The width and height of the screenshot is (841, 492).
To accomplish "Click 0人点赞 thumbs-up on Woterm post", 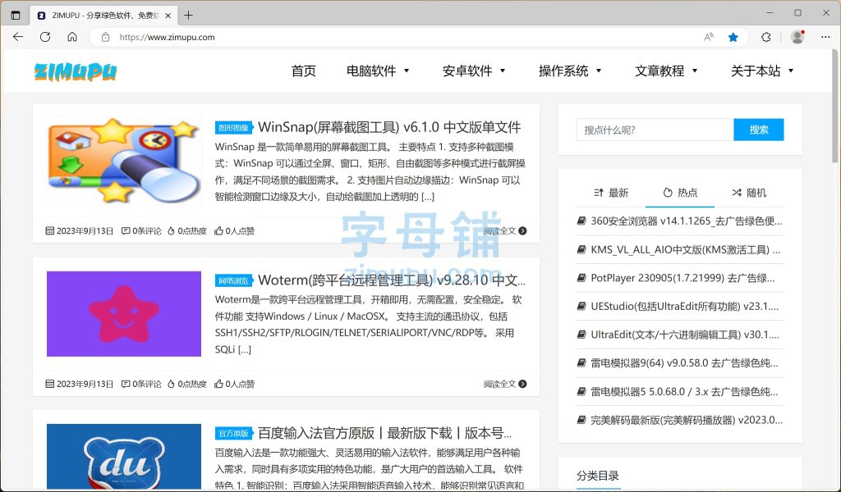I will 234,384.
